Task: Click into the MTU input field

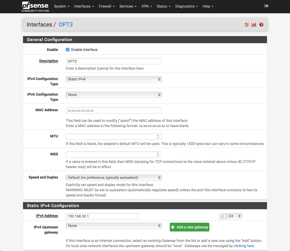Action: coord(114,137)
